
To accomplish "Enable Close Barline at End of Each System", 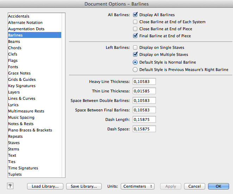I will point(135,22).
